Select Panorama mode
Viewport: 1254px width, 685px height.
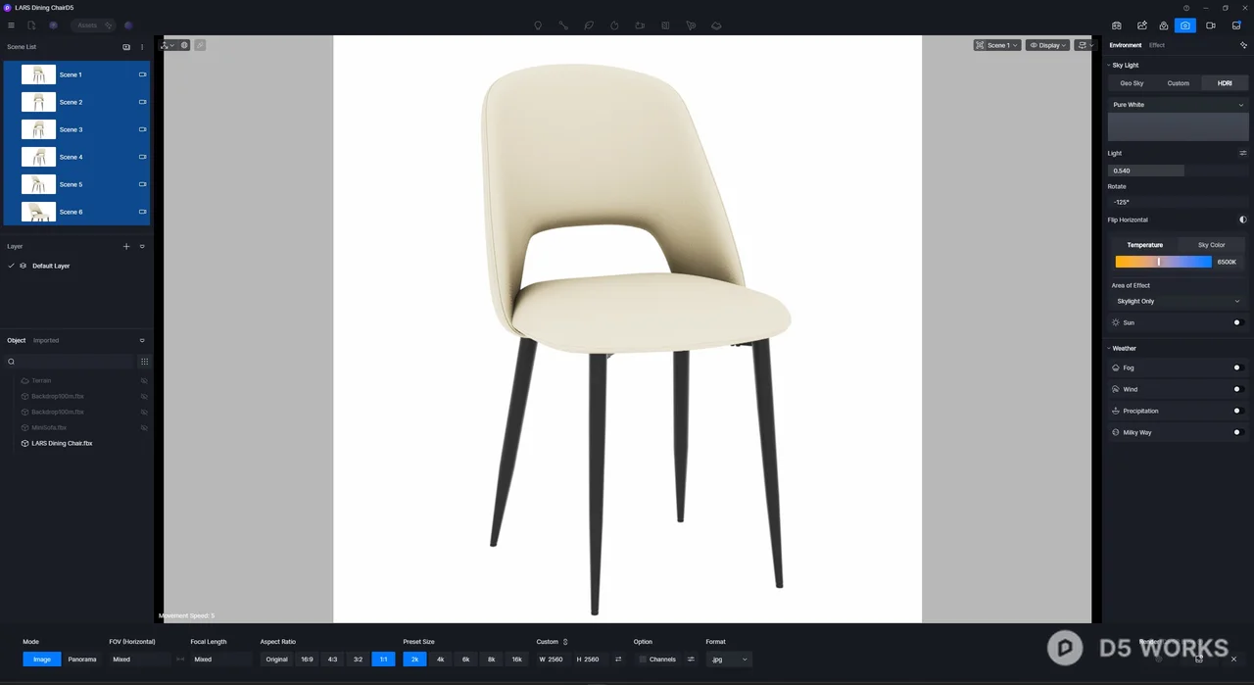coord(82,660)
